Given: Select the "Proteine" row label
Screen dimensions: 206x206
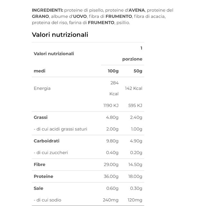Looking at the screenshot, I should click(43, 176).
